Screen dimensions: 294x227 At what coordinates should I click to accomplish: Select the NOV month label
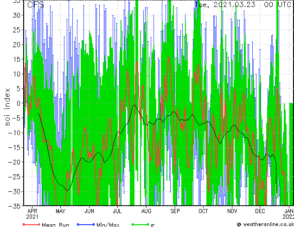[x=232, y=211]
